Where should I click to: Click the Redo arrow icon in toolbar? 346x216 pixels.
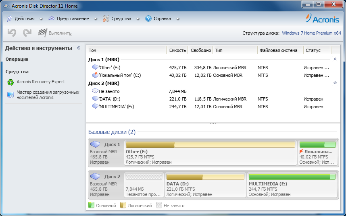point(27,33)
